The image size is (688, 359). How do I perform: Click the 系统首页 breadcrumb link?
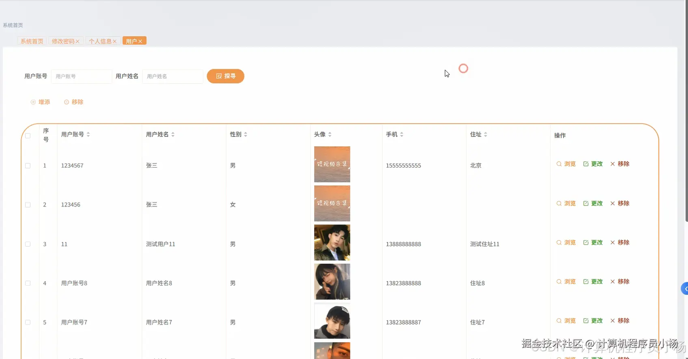(x=13, y=25)
